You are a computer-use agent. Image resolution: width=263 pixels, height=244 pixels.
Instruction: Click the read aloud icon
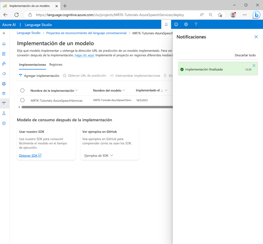pos(202,15)
